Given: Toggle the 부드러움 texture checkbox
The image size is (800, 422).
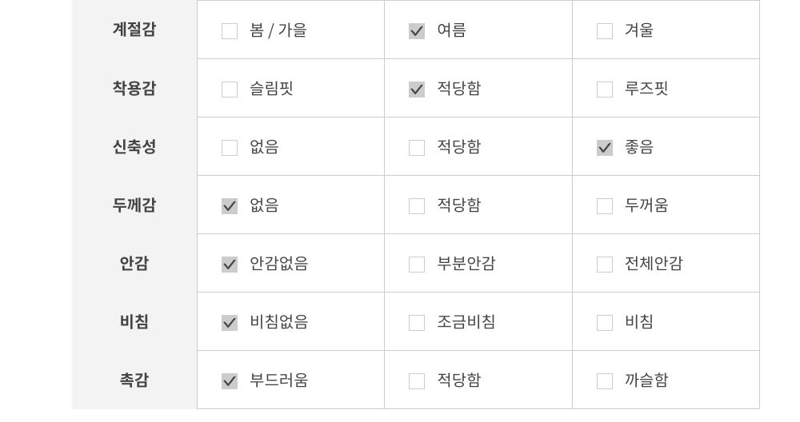Looking at the screenshot, I should (x=230, y=381).
